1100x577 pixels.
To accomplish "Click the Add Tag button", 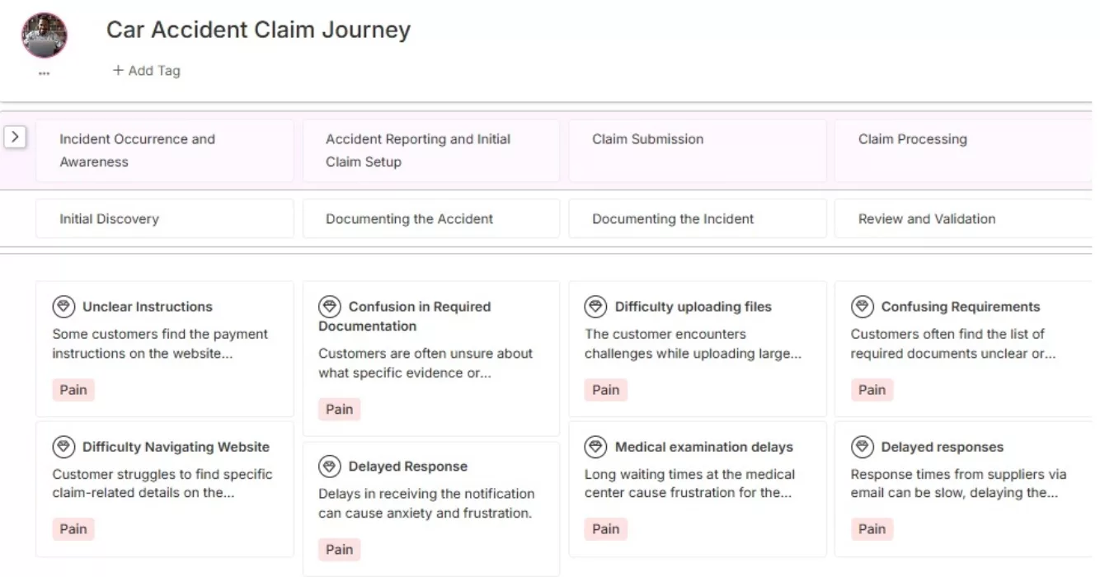I will 145,71.
